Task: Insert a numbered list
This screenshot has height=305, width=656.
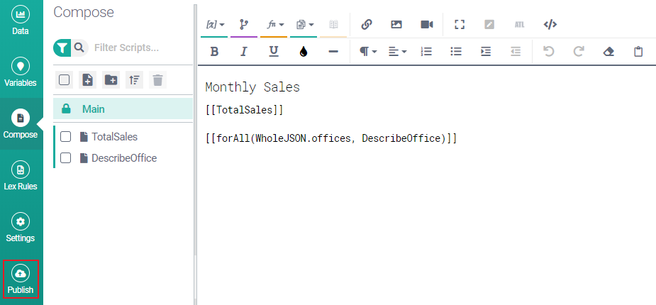Action: pos(426,52)
